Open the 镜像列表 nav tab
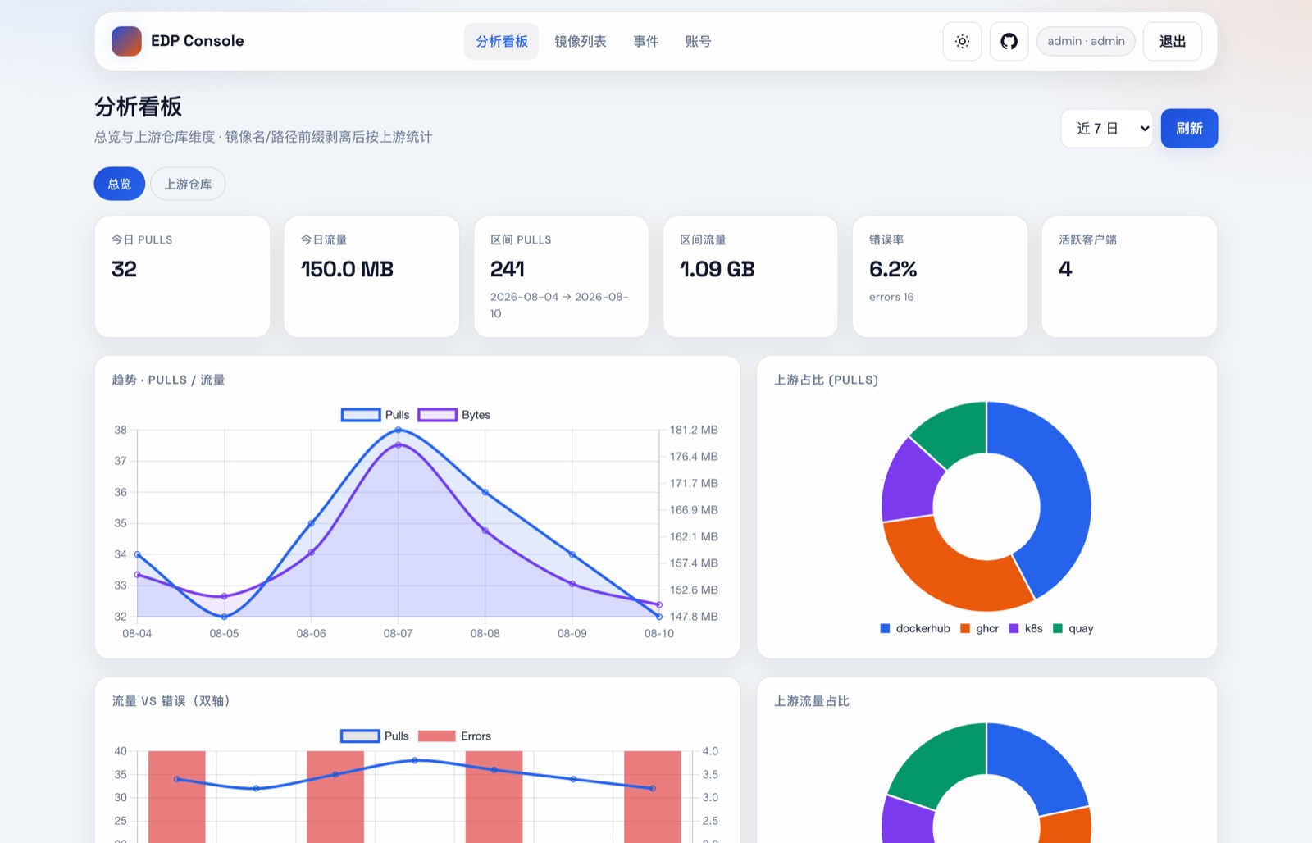 click(x=581, y=41)
